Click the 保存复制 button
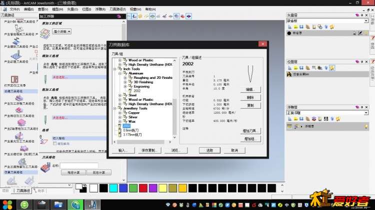The width and height of the screenshot is (375, 210). coord(149,150)
